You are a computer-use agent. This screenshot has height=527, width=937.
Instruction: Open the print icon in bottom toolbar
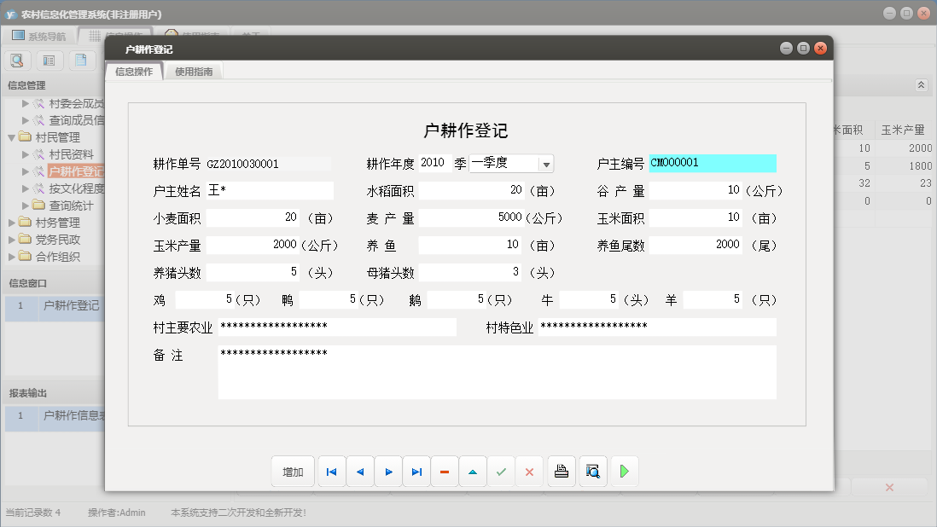561,471
